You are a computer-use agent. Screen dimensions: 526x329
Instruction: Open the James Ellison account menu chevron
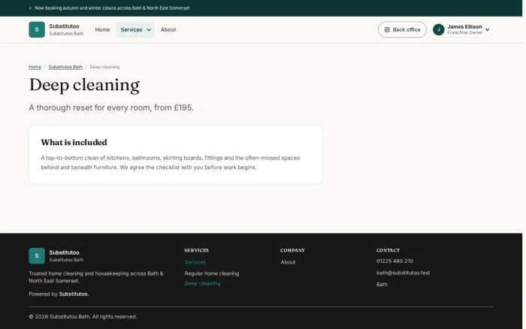click(x=487, y=29)
